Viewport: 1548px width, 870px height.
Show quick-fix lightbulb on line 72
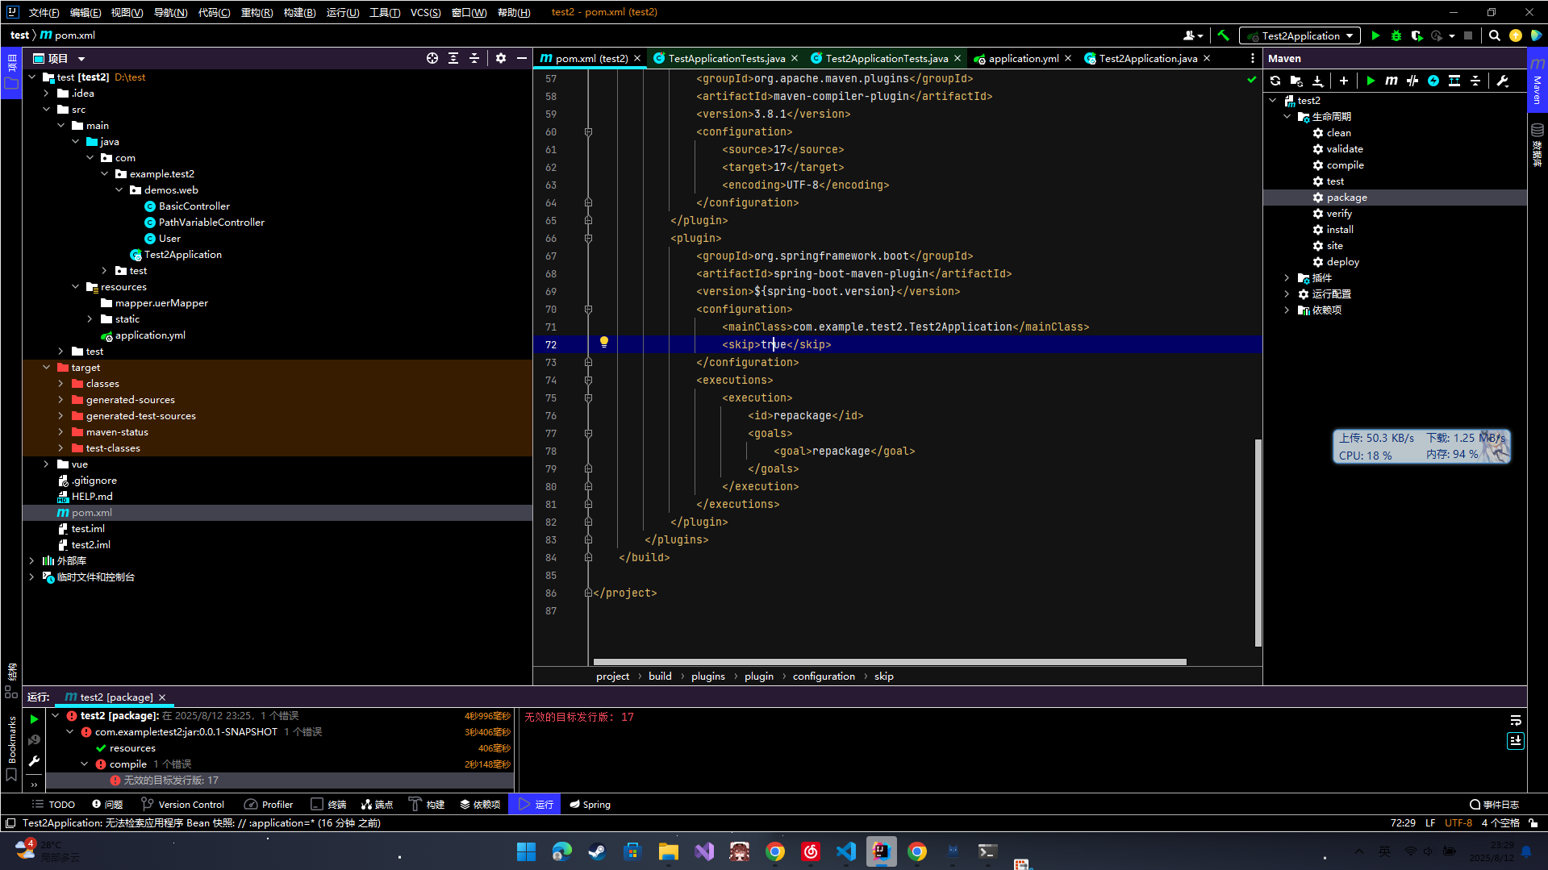pyautogui.click(x=603, y=343)
